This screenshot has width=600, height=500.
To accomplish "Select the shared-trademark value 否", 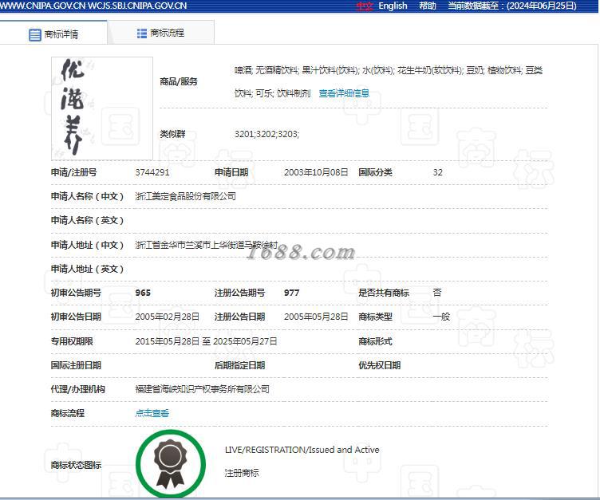I will click(437, 293).
